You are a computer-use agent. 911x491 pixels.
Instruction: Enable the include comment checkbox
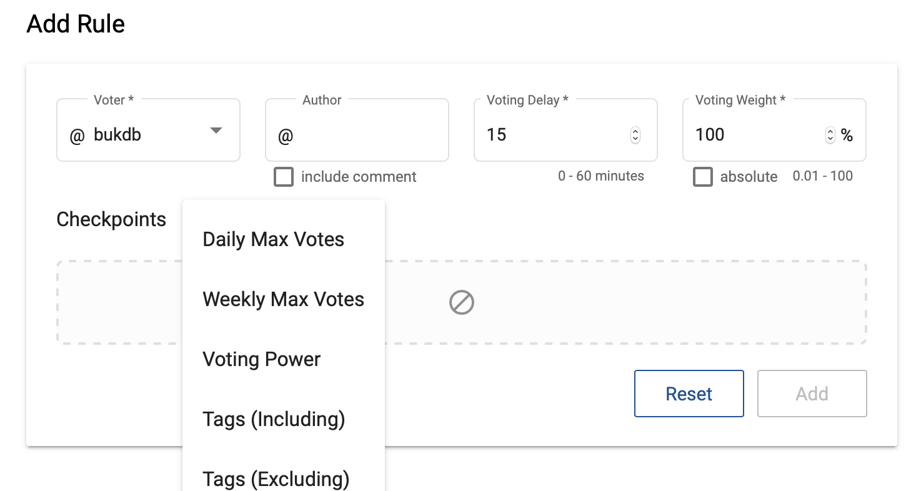pos(284,177)
